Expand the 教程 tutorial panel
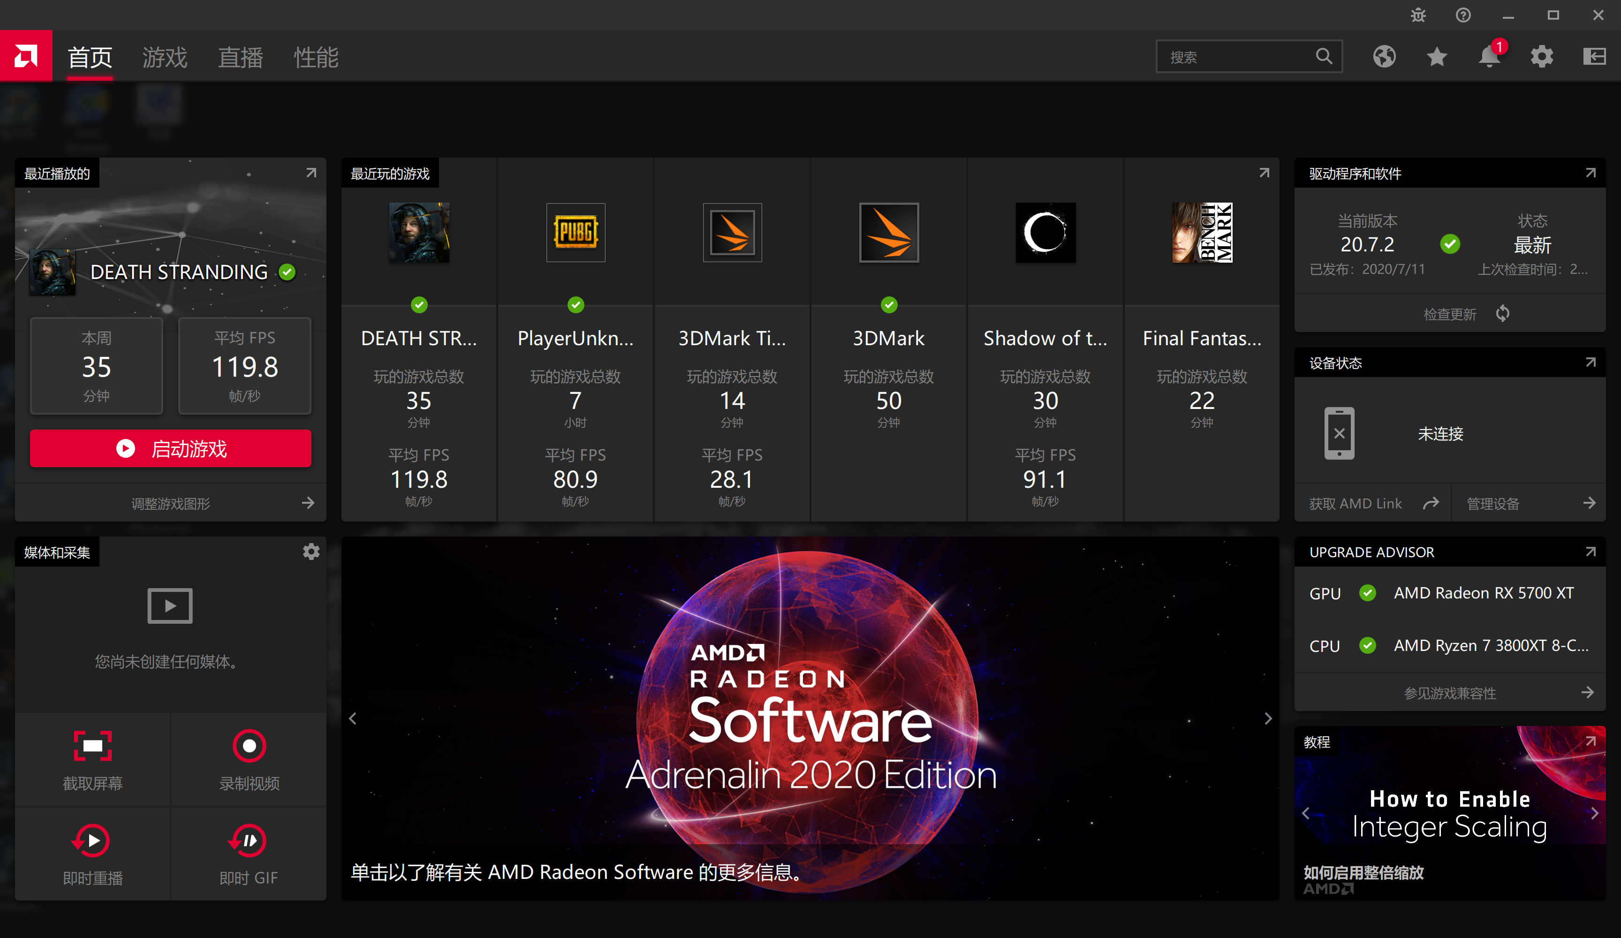Image resolution: width=1621 pixels, height=938 pixels. tap(1591, 741)
